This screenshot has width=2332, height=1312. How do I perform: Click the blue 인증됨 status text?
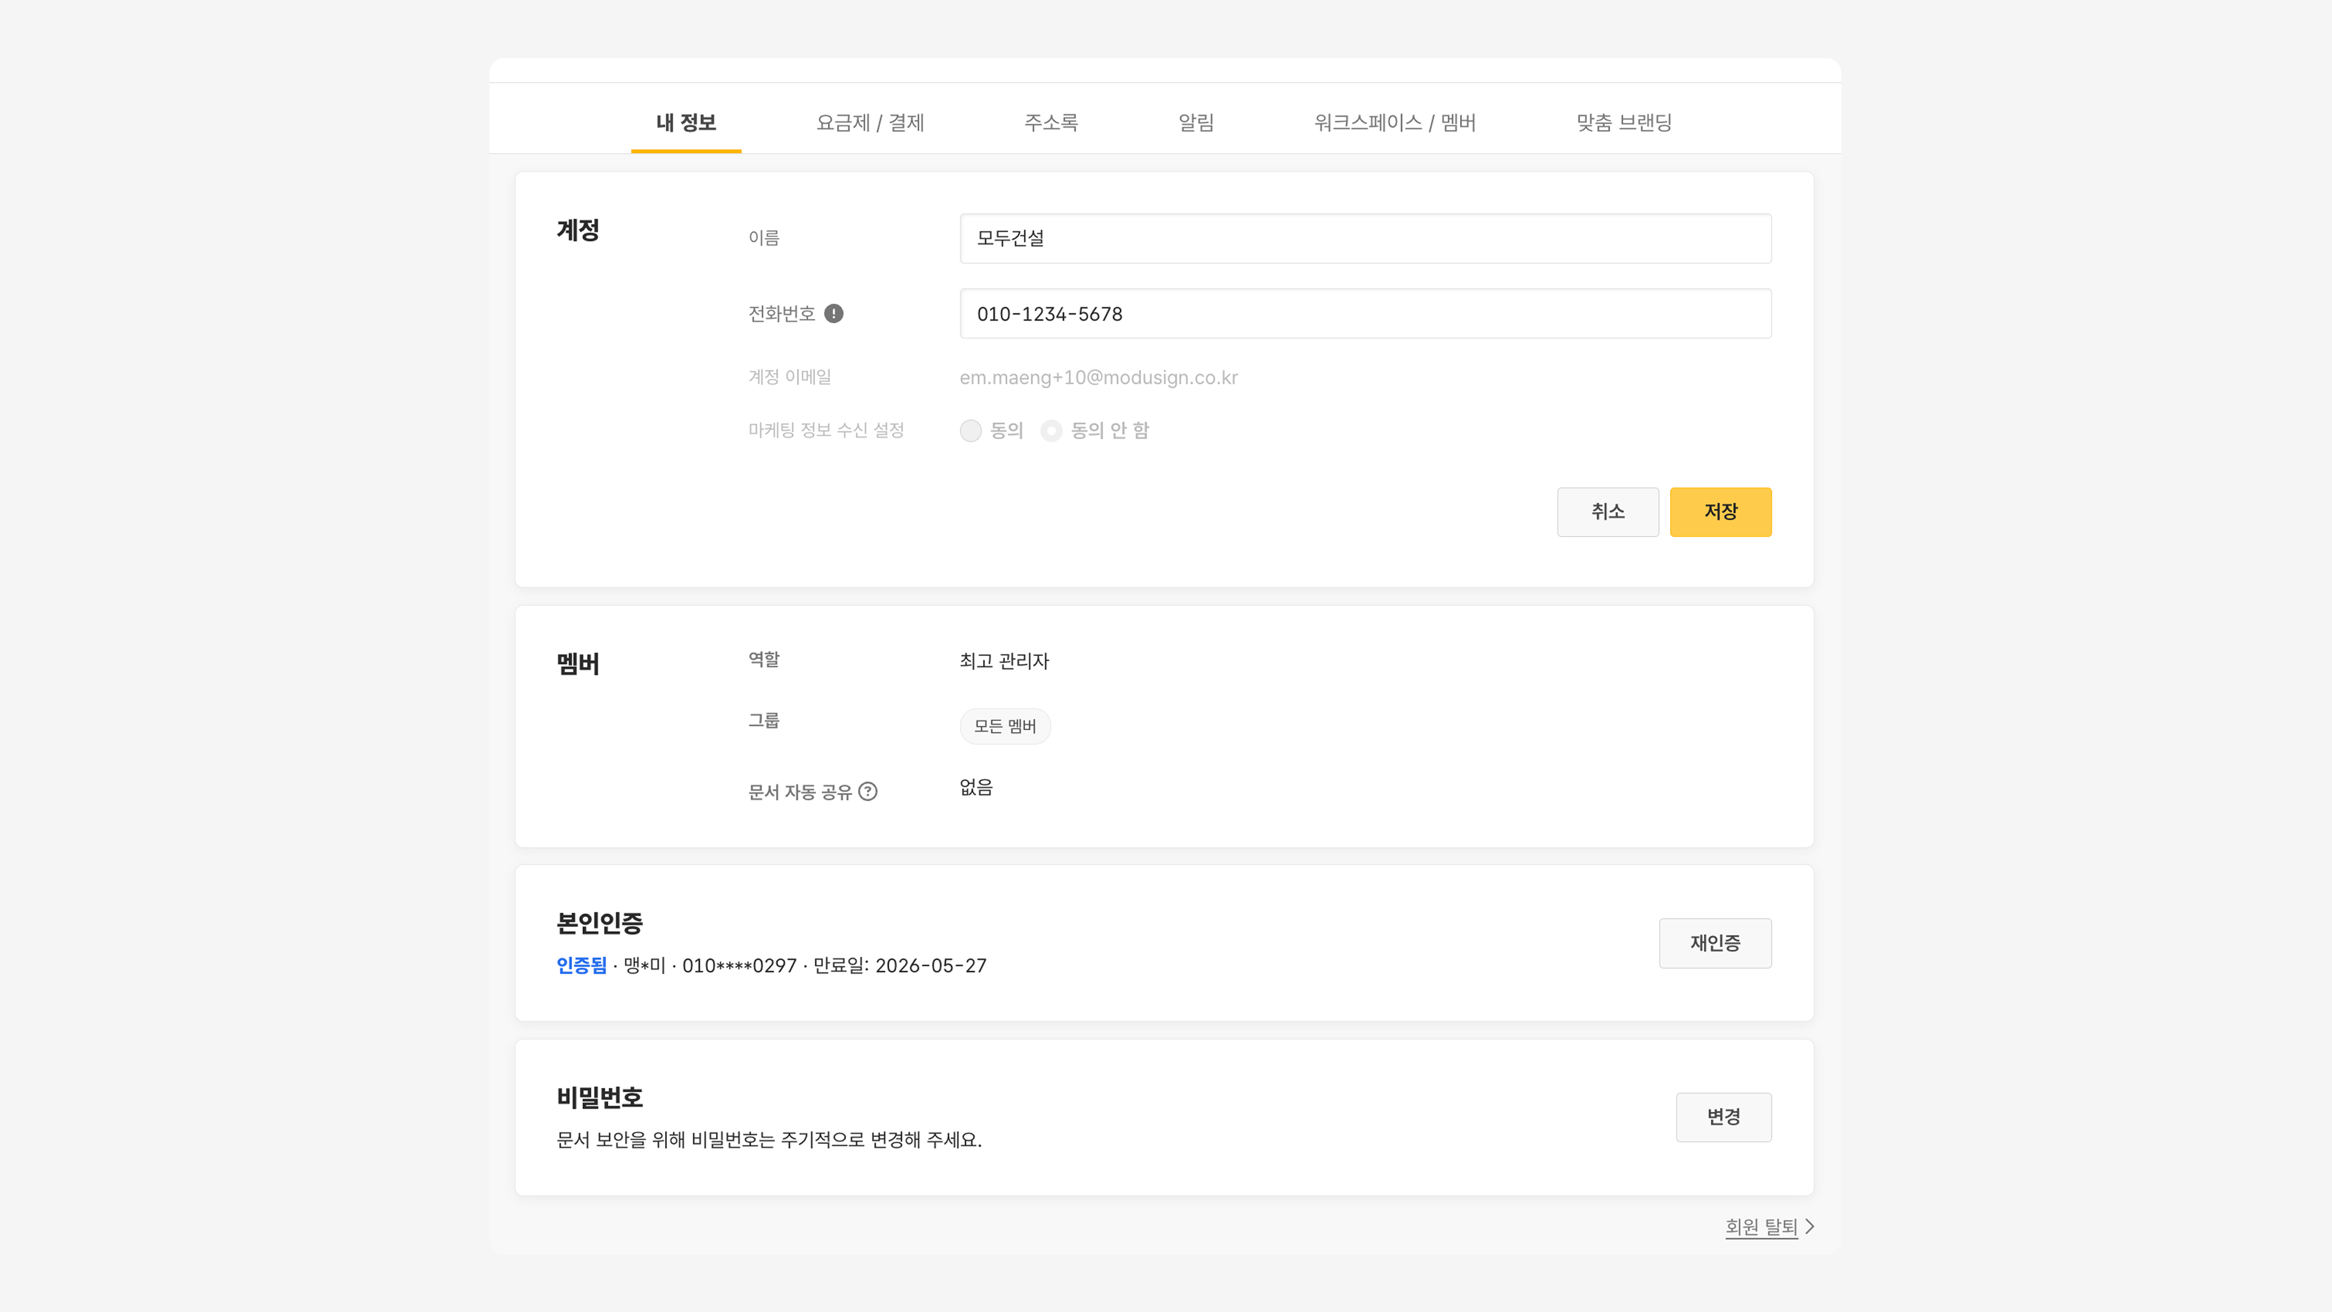[581, 965]
